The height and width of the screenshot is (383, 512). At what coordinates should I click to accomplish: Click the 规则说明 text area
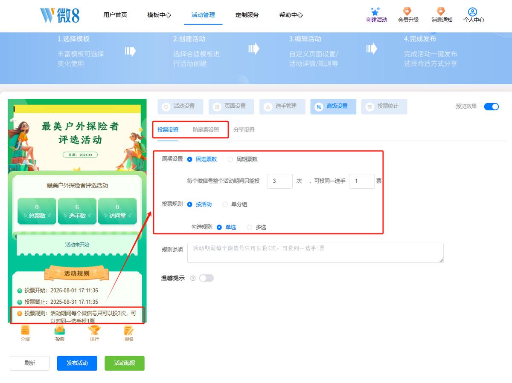click(x=315, y=253)
